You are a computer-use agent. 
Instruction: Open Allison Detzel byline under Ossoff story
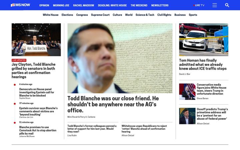[203, 124]
